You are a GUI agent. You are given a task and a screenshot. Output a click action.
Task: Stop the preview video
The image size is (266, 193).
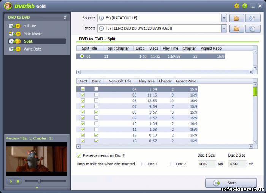tap(18, 182)
